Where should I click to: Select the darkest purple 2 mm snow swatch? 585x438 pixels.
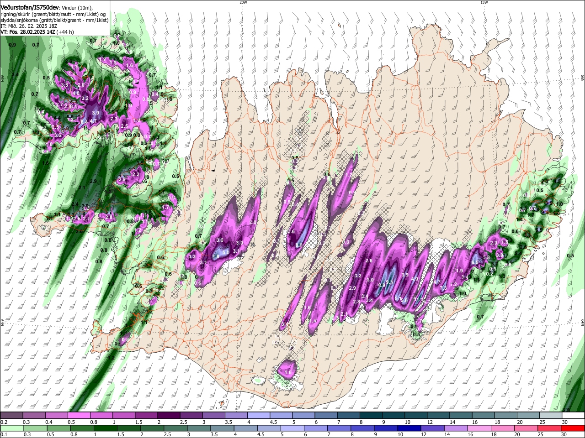169,416
